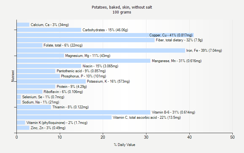244x153 pixels.
Task: Click the Magnesium bar
Action: tap(41, 56)
